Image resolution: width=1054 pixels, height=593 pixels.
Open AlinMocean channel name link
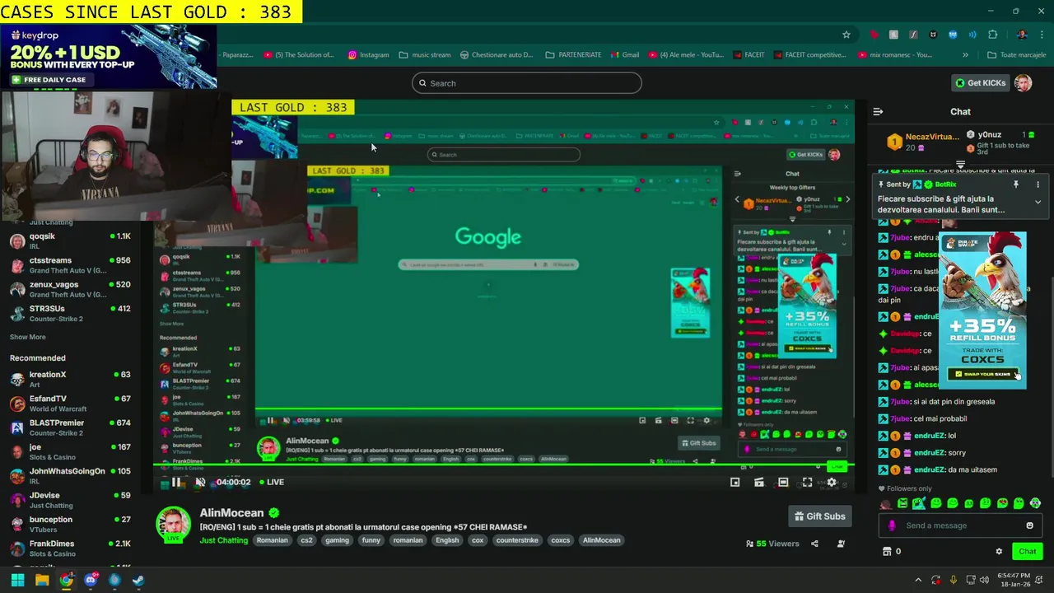(x=231, y=513)
